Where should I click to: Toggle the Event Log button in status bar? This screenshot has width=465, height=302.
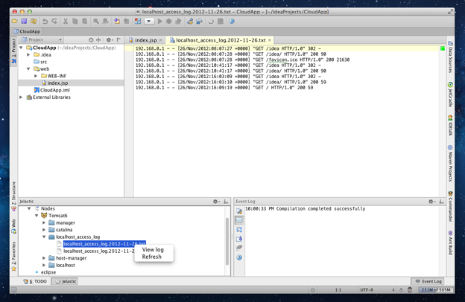(x=428, y=281)
